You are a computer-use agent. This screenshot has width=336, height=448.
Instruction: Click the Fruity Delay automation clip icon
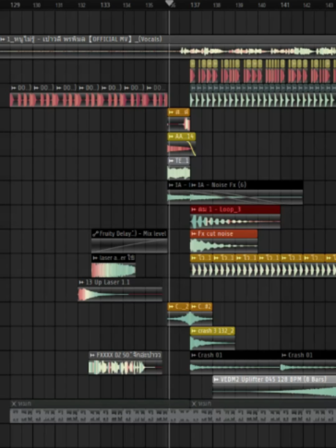[95, 234]
